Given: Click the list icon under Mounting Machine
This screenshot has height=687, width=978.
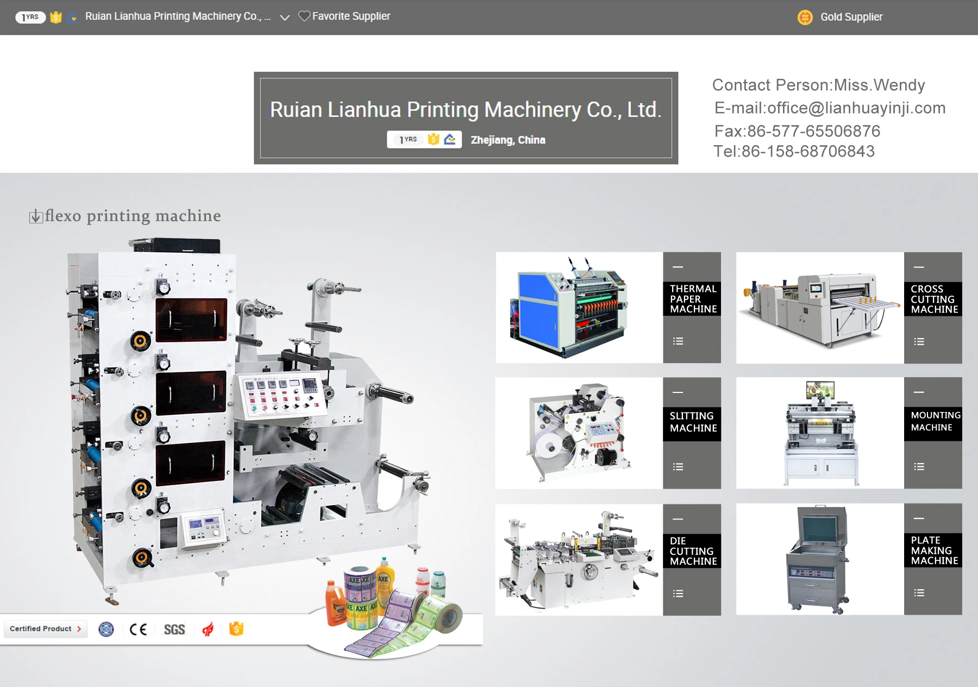Looking at the screenshot, I should click(x=919, y=467).
